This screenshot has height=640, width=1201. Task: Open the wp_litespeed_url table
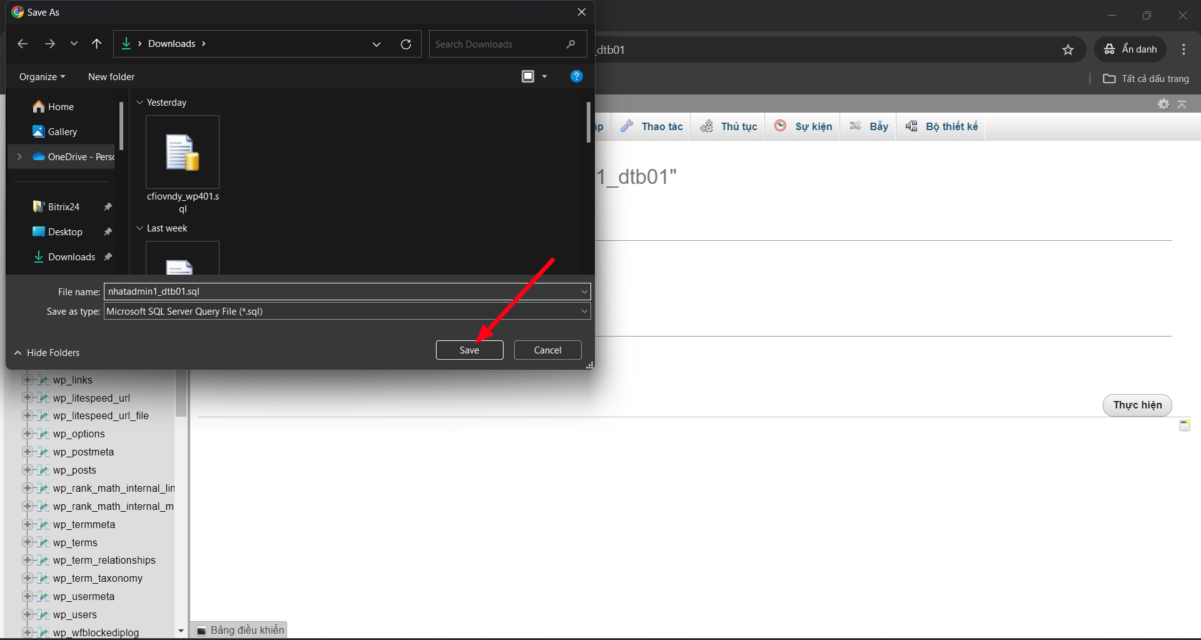pos(91,398)
